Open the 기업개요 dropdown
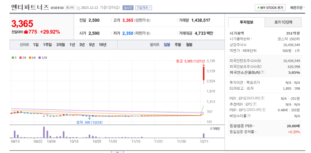The height and width of the screenshot is (153, 311). coord(144,8)
